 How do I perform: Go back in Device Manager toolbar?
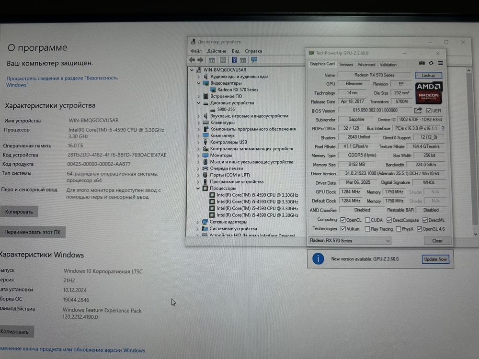click(x=192, y=60)
